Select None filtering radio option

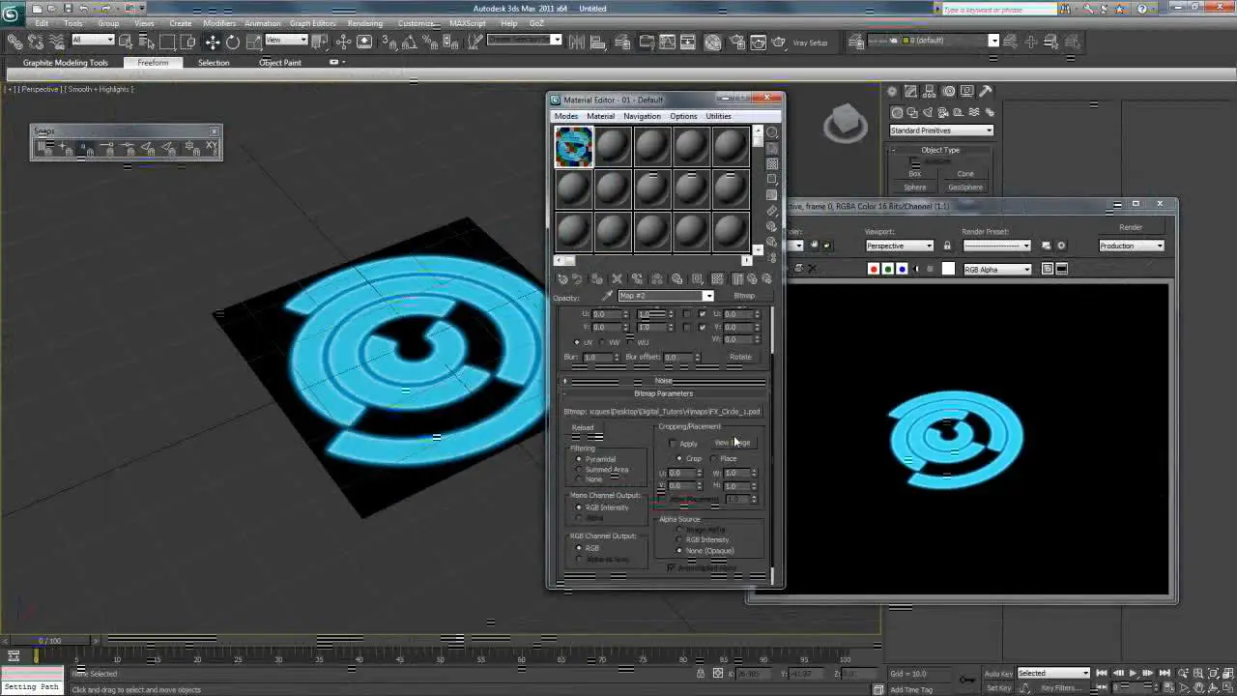tap(579, 479)
